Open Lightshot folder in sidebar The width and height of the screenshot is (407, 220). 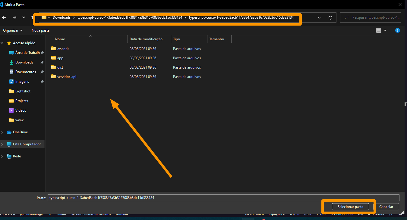tap(23, 91)
